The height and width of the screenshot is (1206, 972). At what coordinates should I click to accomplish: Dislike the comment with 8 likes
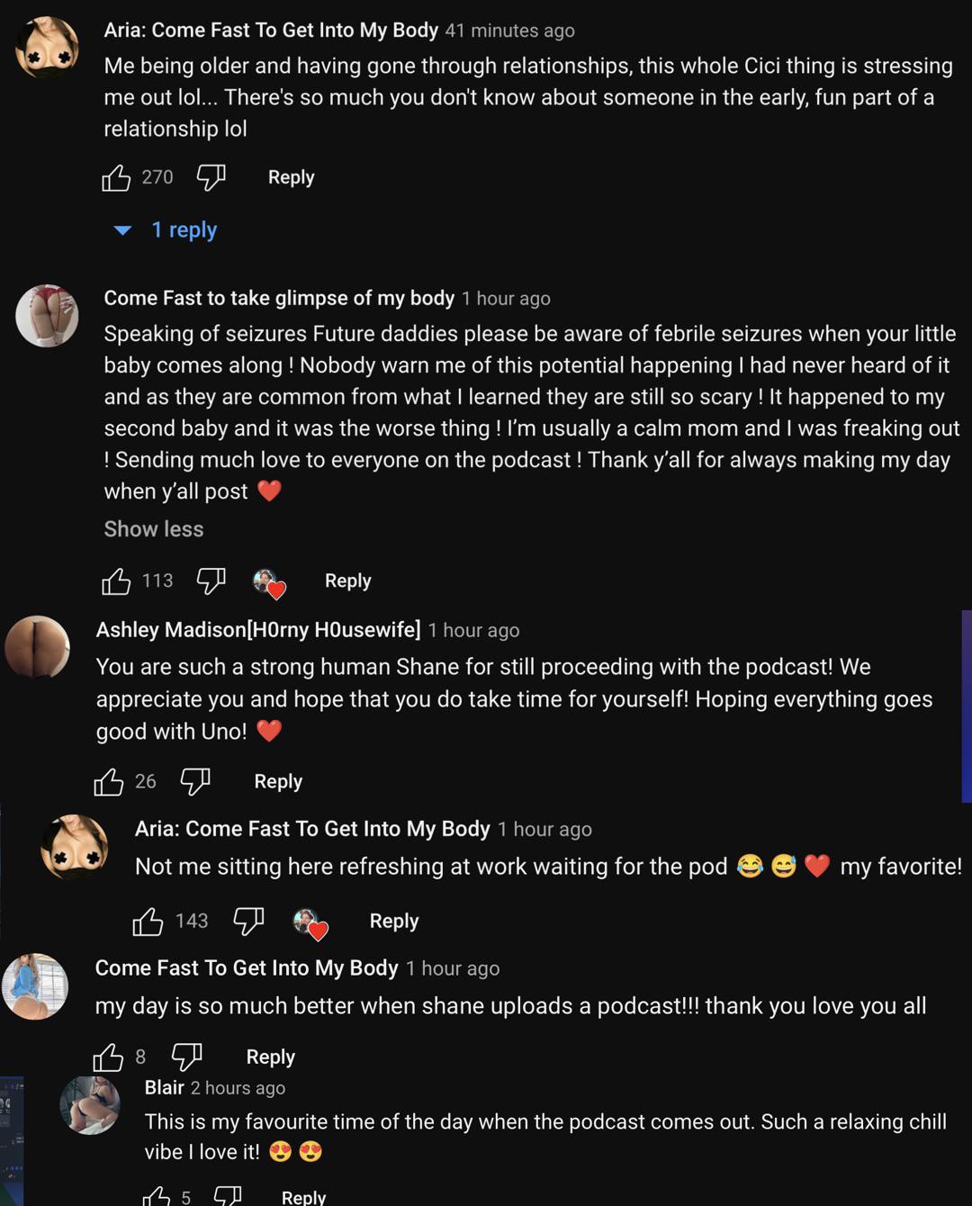point(187,1057)
